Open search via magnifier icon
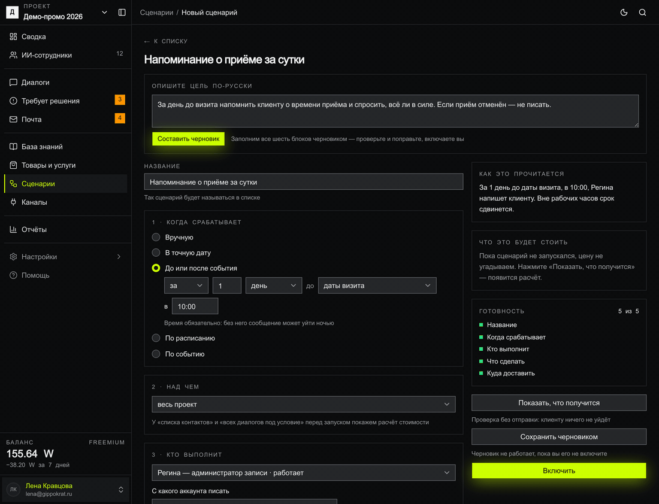 click(x=643, y=13)
